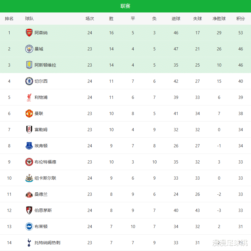Click the Arsenal club crest icon

tap(29, 33)
